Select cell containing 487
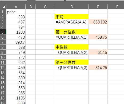The height and width of the screenshot is (104, 124). (16, 22)
